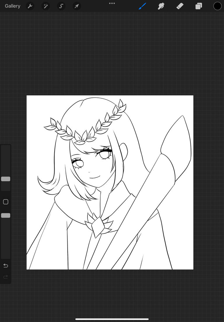Viewport: 224px width, 322px height.
Task: Select the Paint brush tool
Action: 142,6
